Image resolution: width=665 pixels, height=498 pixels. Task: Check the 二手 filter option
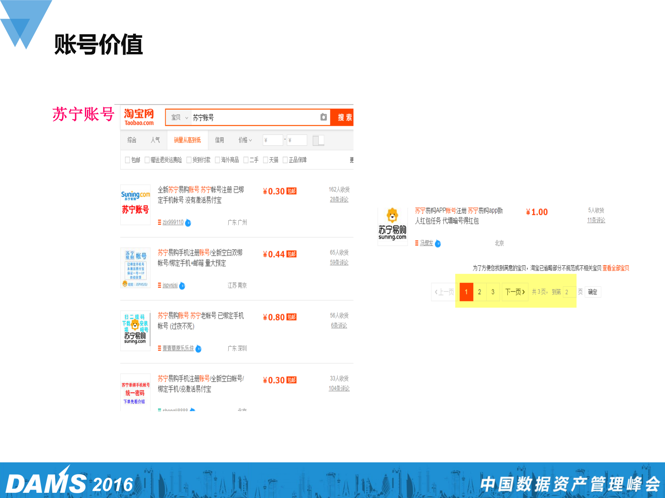246,160
